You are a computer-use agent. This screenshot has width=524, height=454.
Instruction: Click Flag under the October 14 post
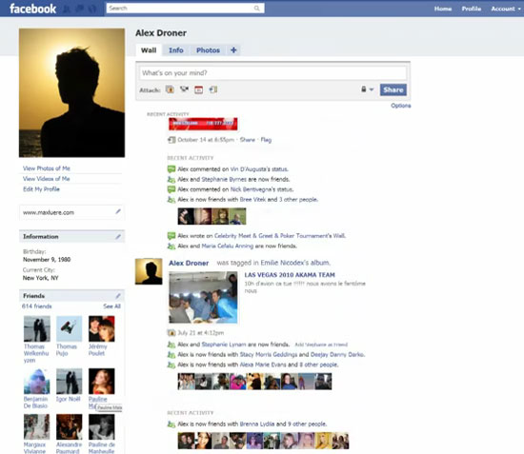click(x=266, y=140)
